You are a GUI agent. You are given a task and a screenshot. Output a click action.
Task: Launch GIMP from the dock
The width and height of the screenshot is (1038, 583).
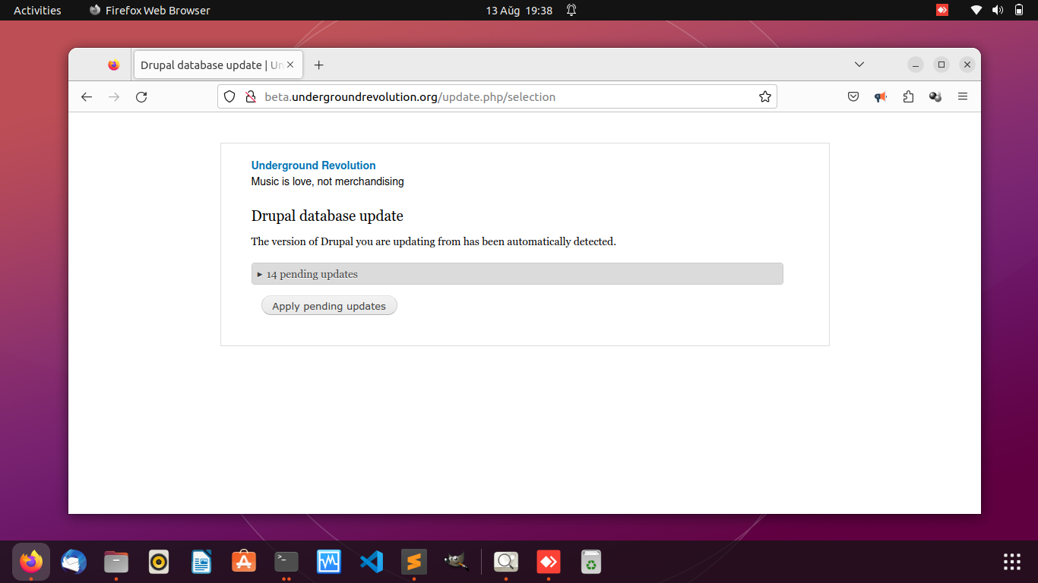(457, 562)
